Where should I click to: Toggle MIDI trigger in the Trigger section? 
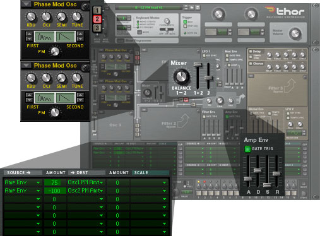coord(185,22)
